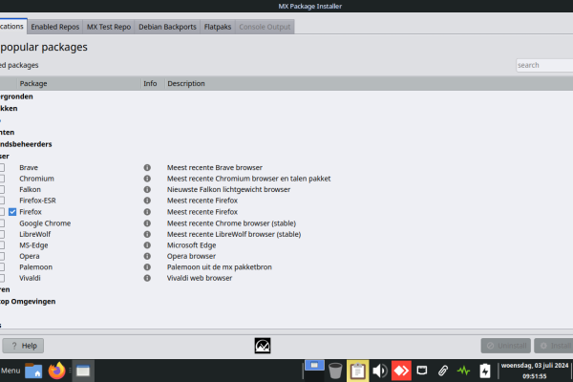
Task: View info icon next to LibreWolf
Action: click(148, 234)
